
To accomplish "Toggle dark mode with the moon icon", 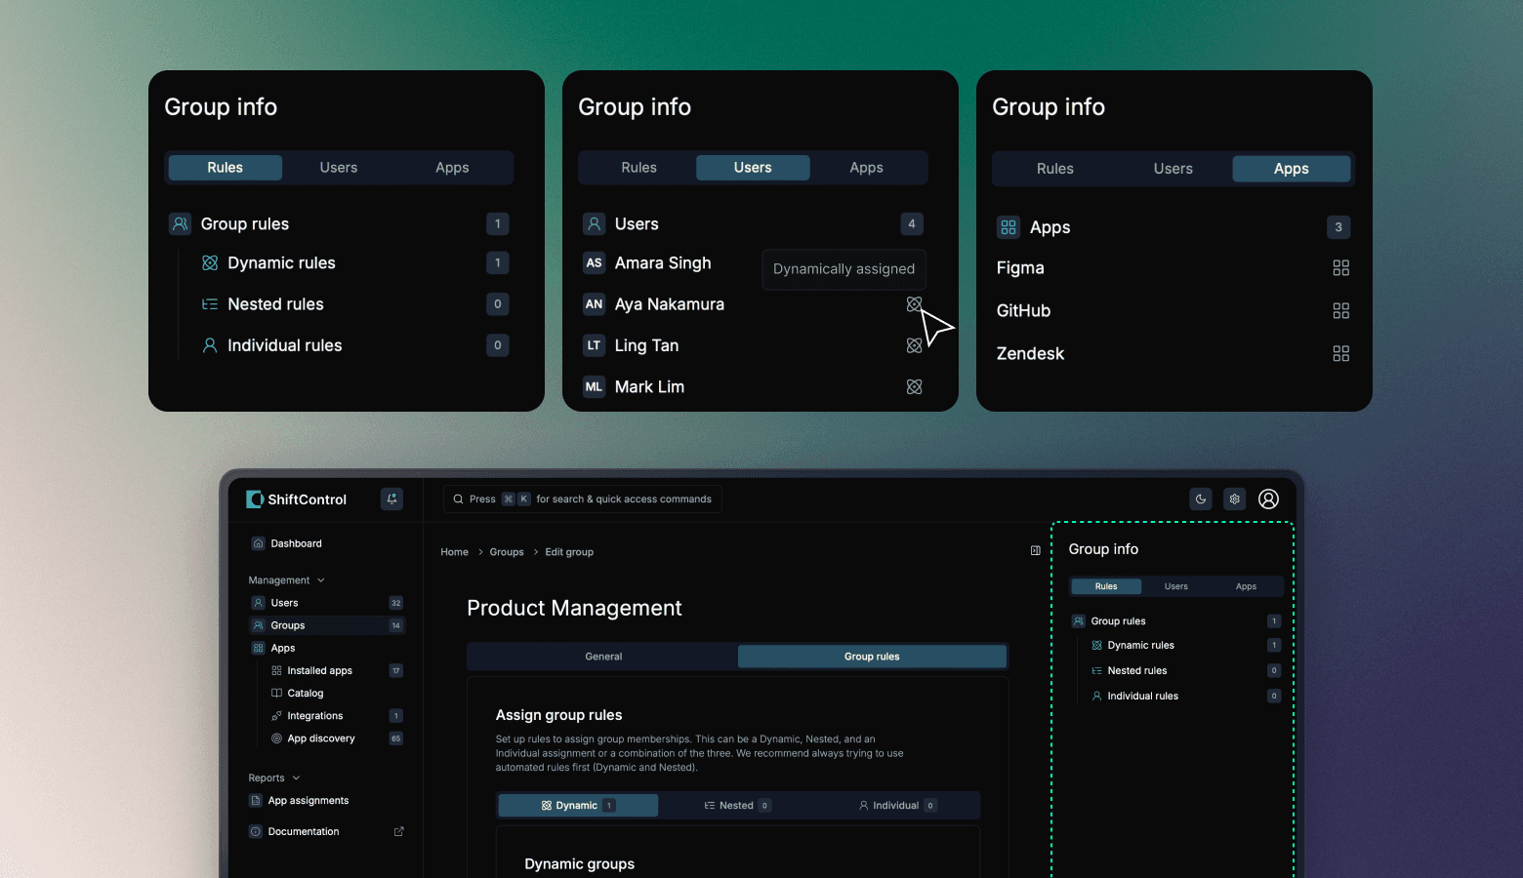I will [1201, 499].
